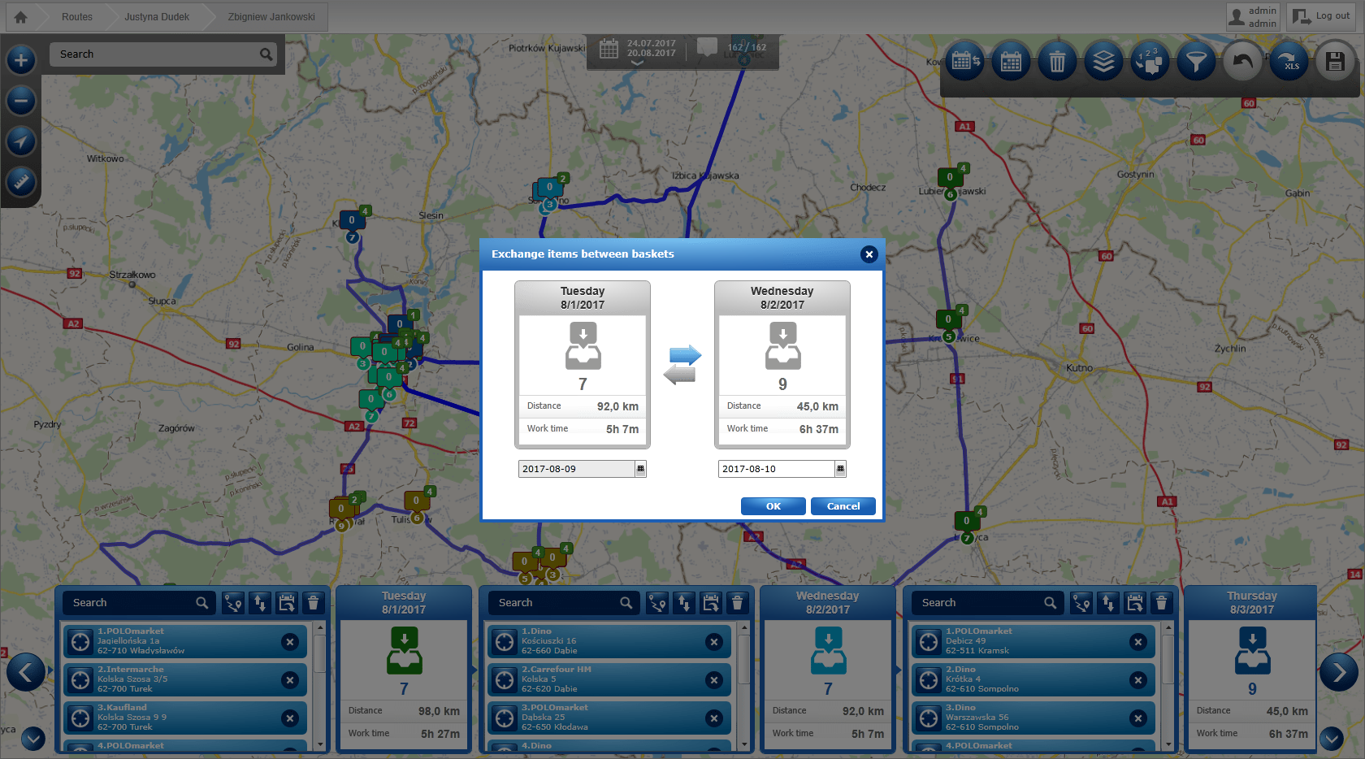Viewport: 1365px width, 759px height.
Task: Click the undo arrow button
Action: coord(1242,61)
